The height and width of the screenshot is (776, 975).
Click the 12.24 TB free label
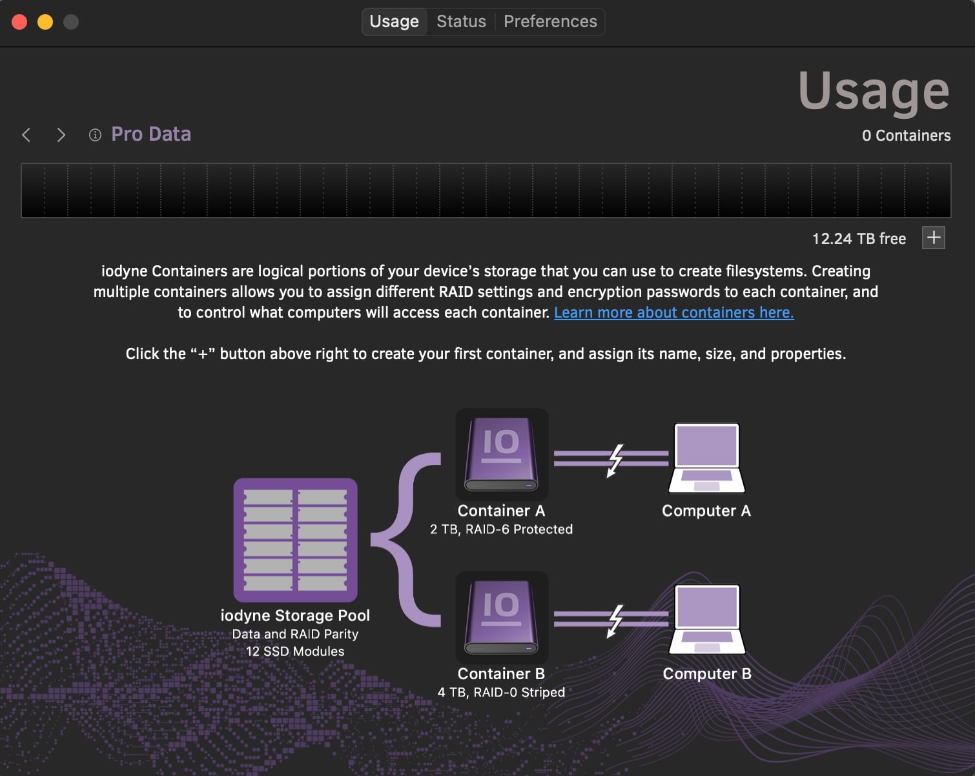click(858, 239)
